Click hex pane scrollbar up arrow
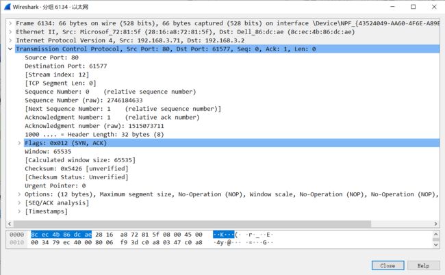The height and width of the screenshot is (275, 445). click(435, 234)
